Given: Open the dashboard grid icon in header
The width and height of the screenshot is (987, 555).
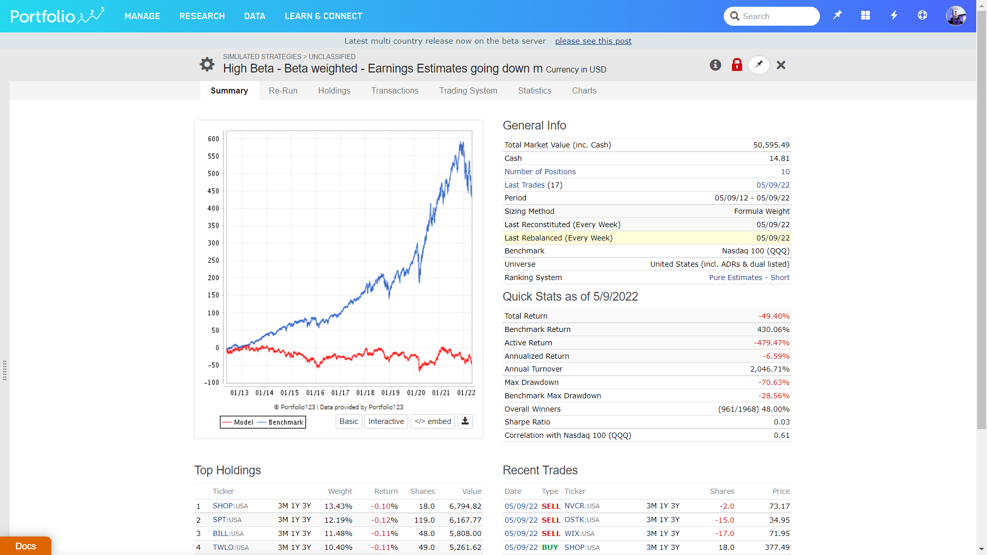Looking at the screenshot, I should [x=866, y=15].
